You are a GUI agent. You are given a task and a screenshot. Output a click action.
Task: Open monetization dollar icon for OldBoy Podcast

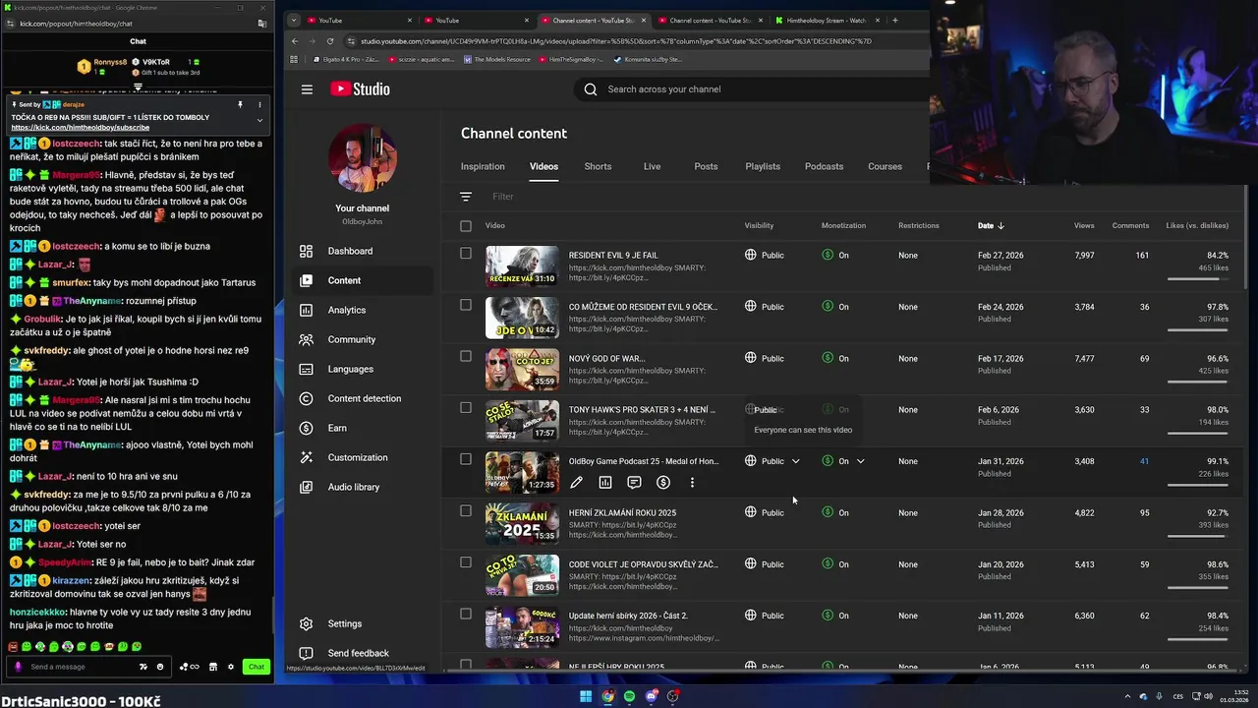(663, 483)
